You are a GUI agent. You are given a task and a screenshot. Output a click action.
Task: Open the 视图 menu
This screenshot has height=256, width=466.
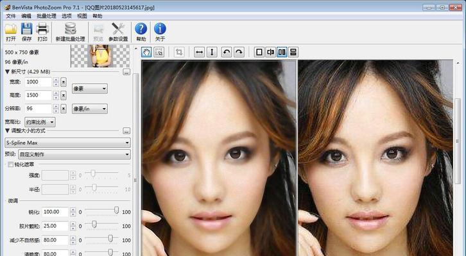point(82,16)
